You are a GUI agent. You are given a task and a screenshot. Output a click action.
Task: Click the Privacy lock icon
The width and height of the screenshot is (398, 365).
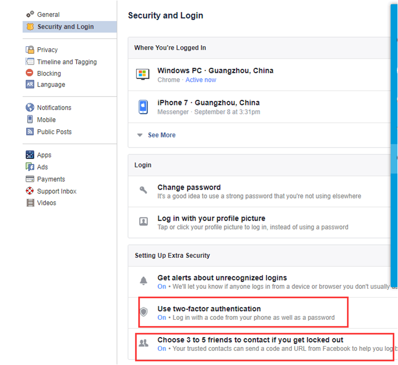click(30, 50)
